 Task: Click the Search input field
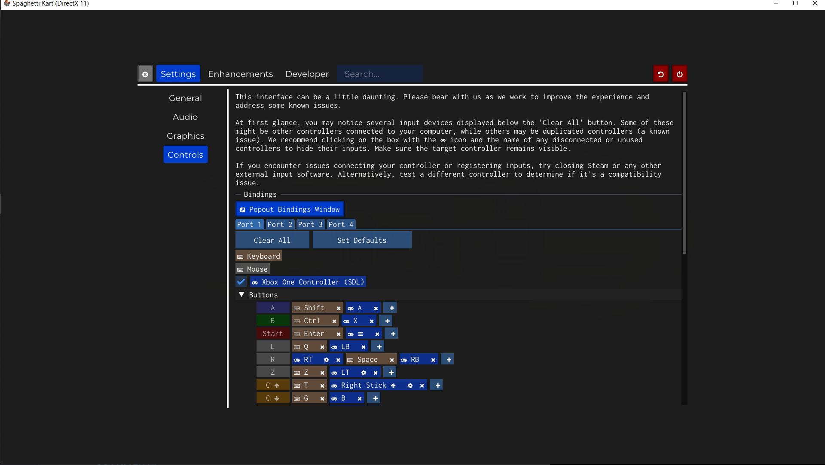[379, 74]
